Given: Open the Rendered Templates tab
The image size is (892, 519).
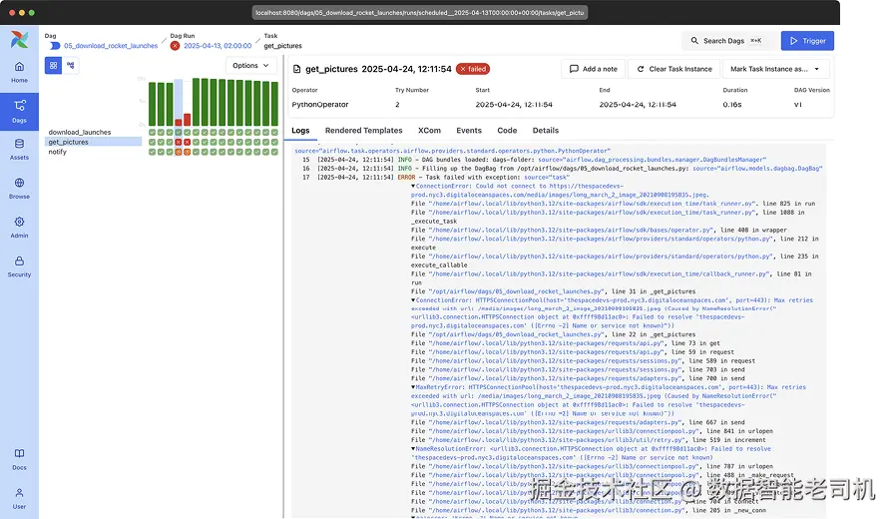Looking at the screenshot, I should (363, 131).
